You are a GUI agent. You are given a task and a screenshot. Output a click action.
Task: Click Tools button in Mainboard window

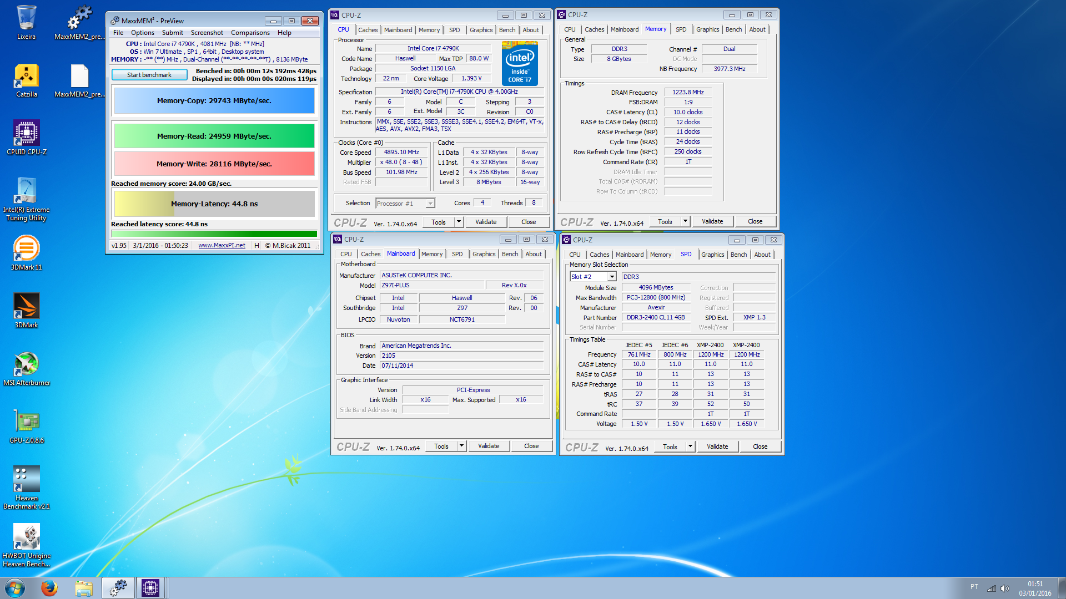441,446
